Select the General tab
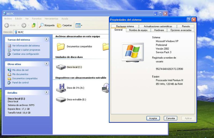This screenshot has height=138, width=214. [x=118, y=30]
